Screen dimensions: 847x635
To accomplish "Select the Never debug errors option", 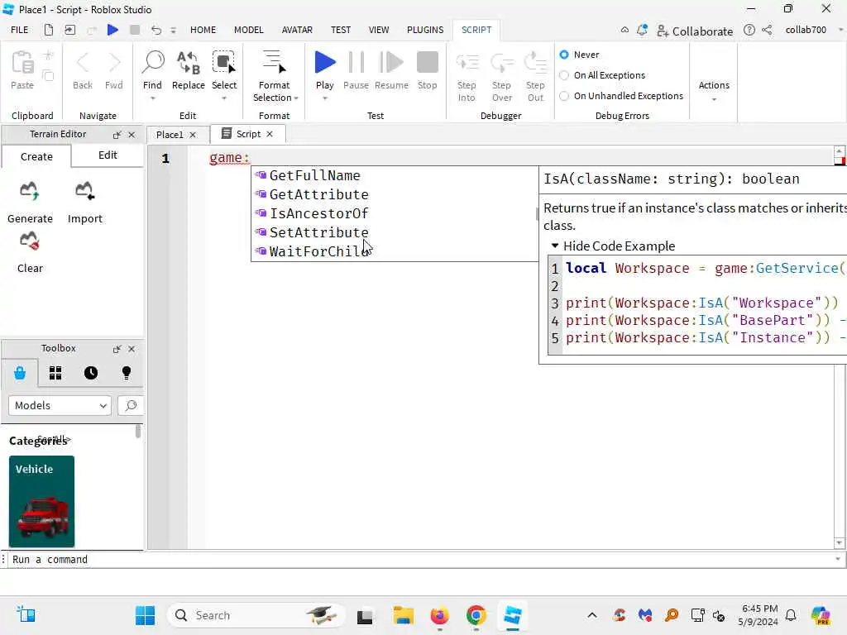I will click(x=564, y=55).
